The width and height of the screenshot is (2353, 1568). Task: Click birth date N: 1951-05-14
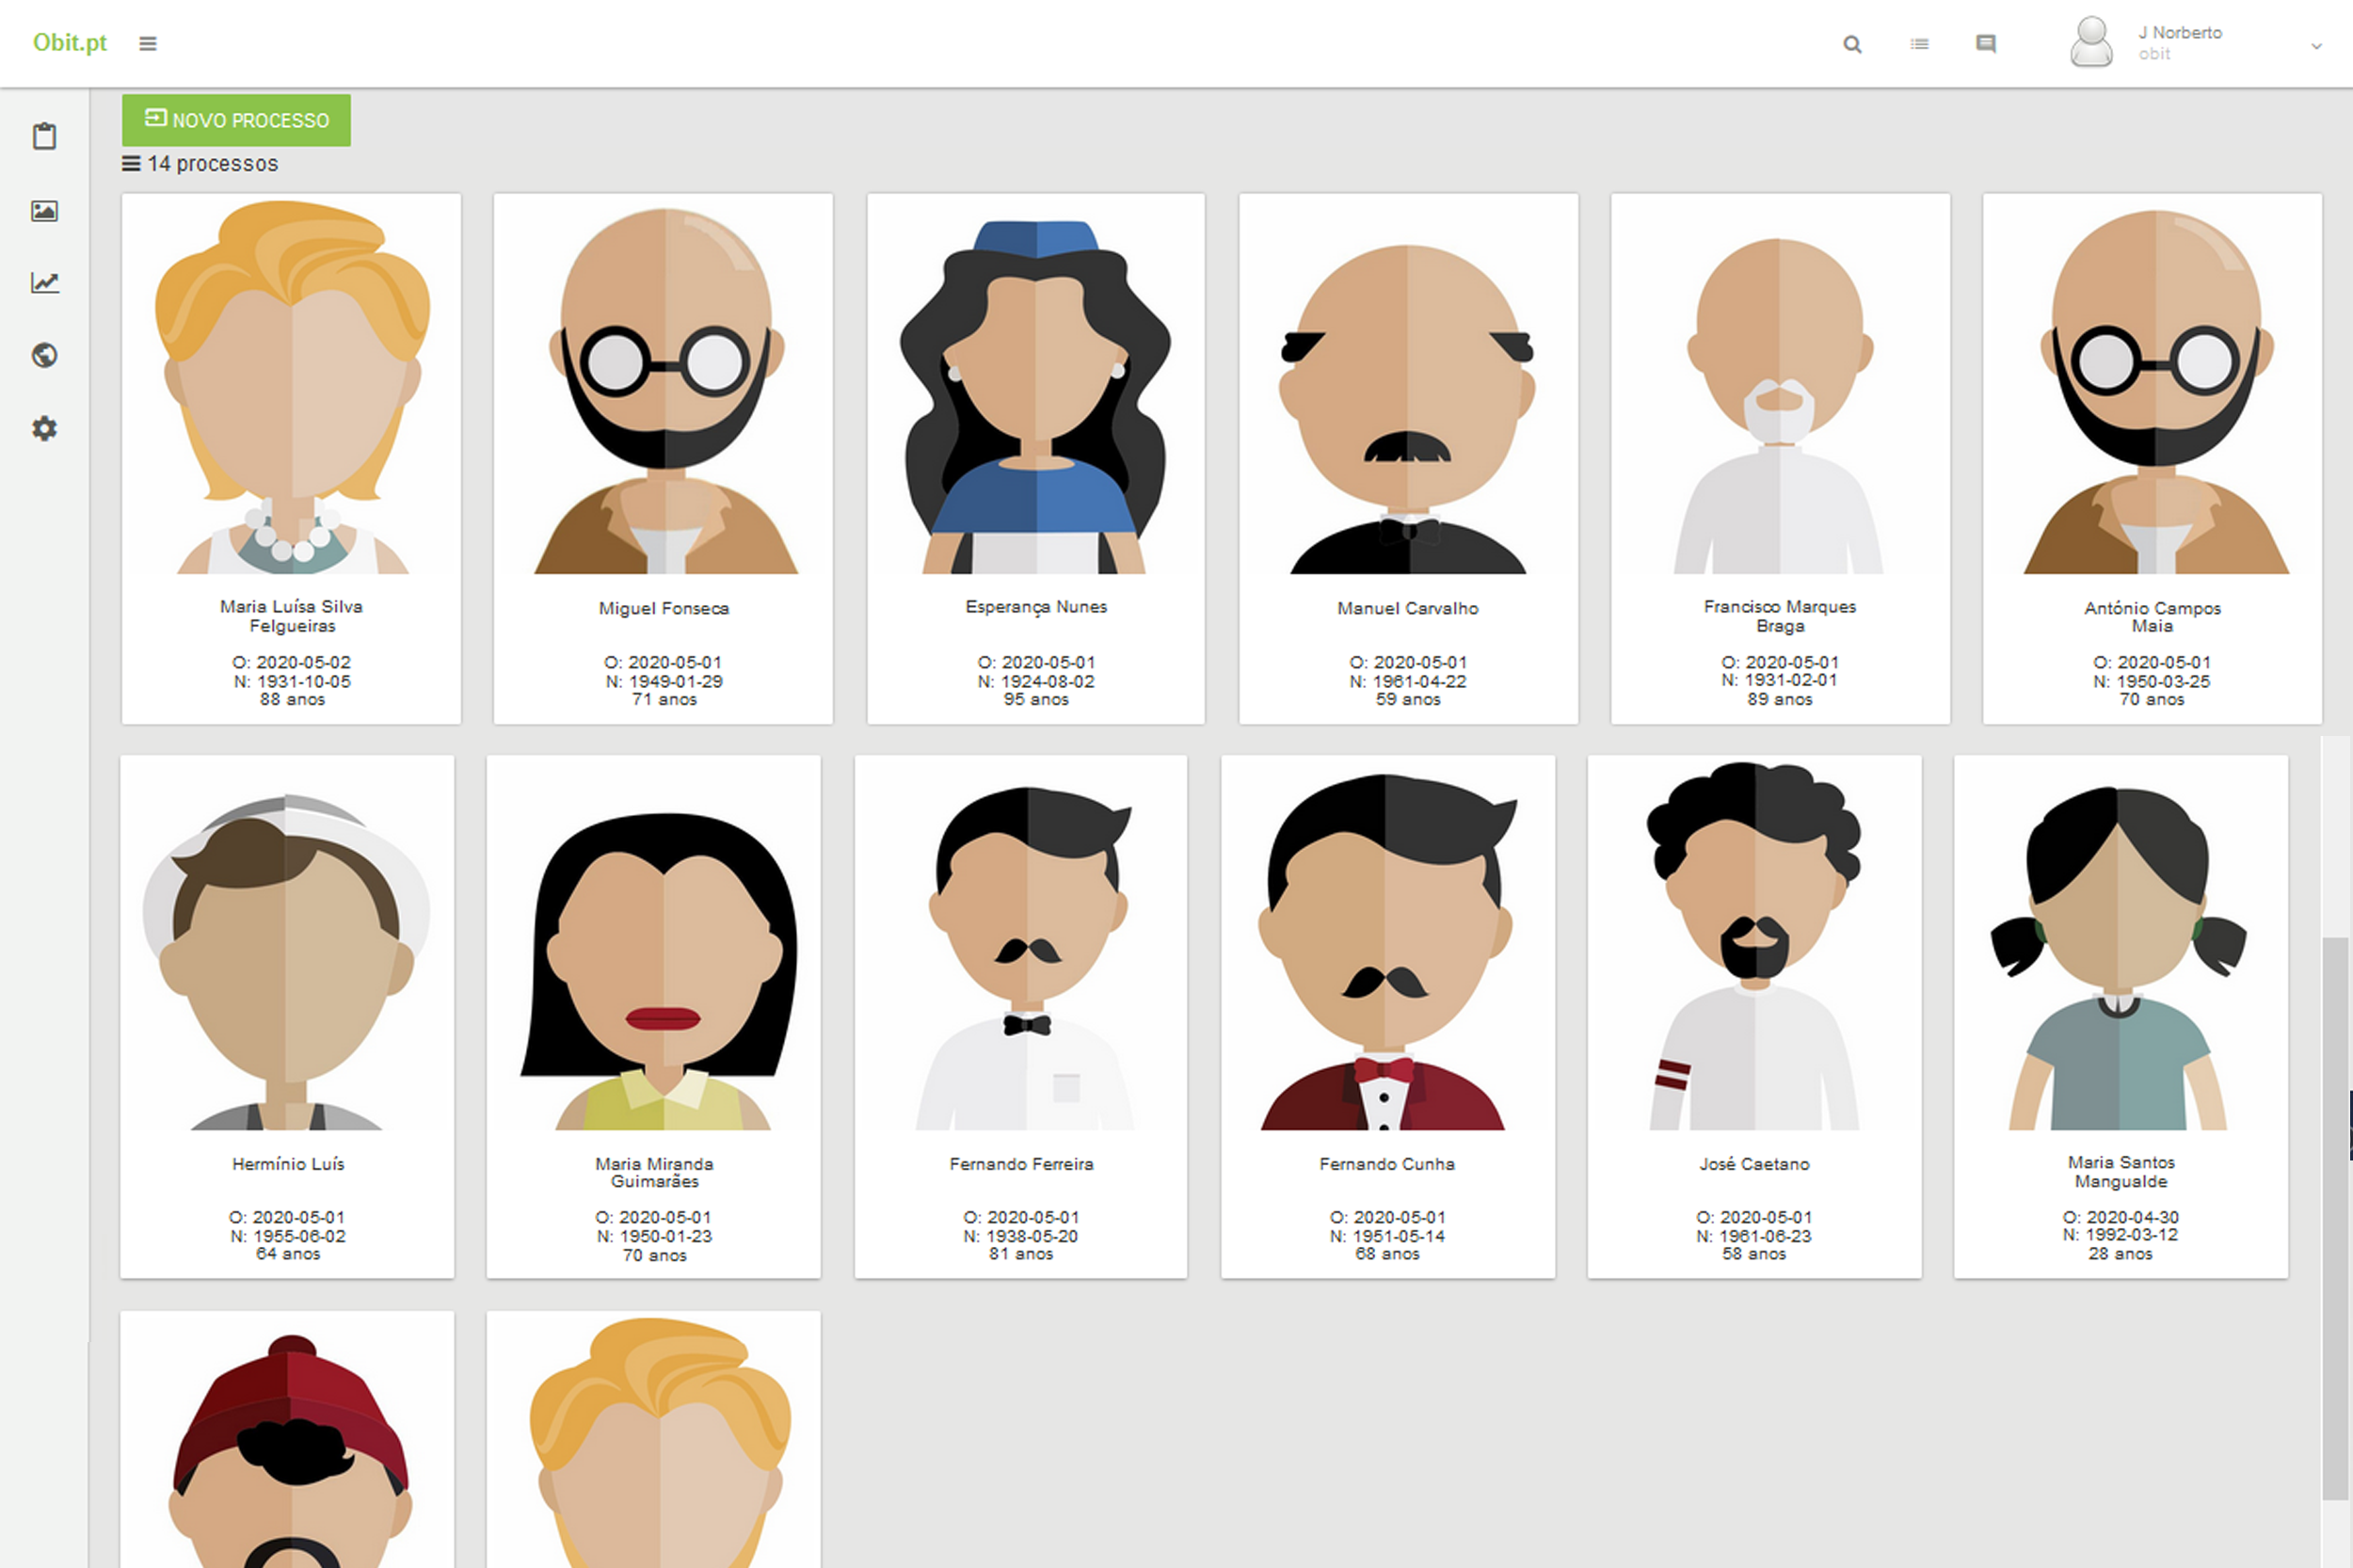click(x=1387, y=1236)
